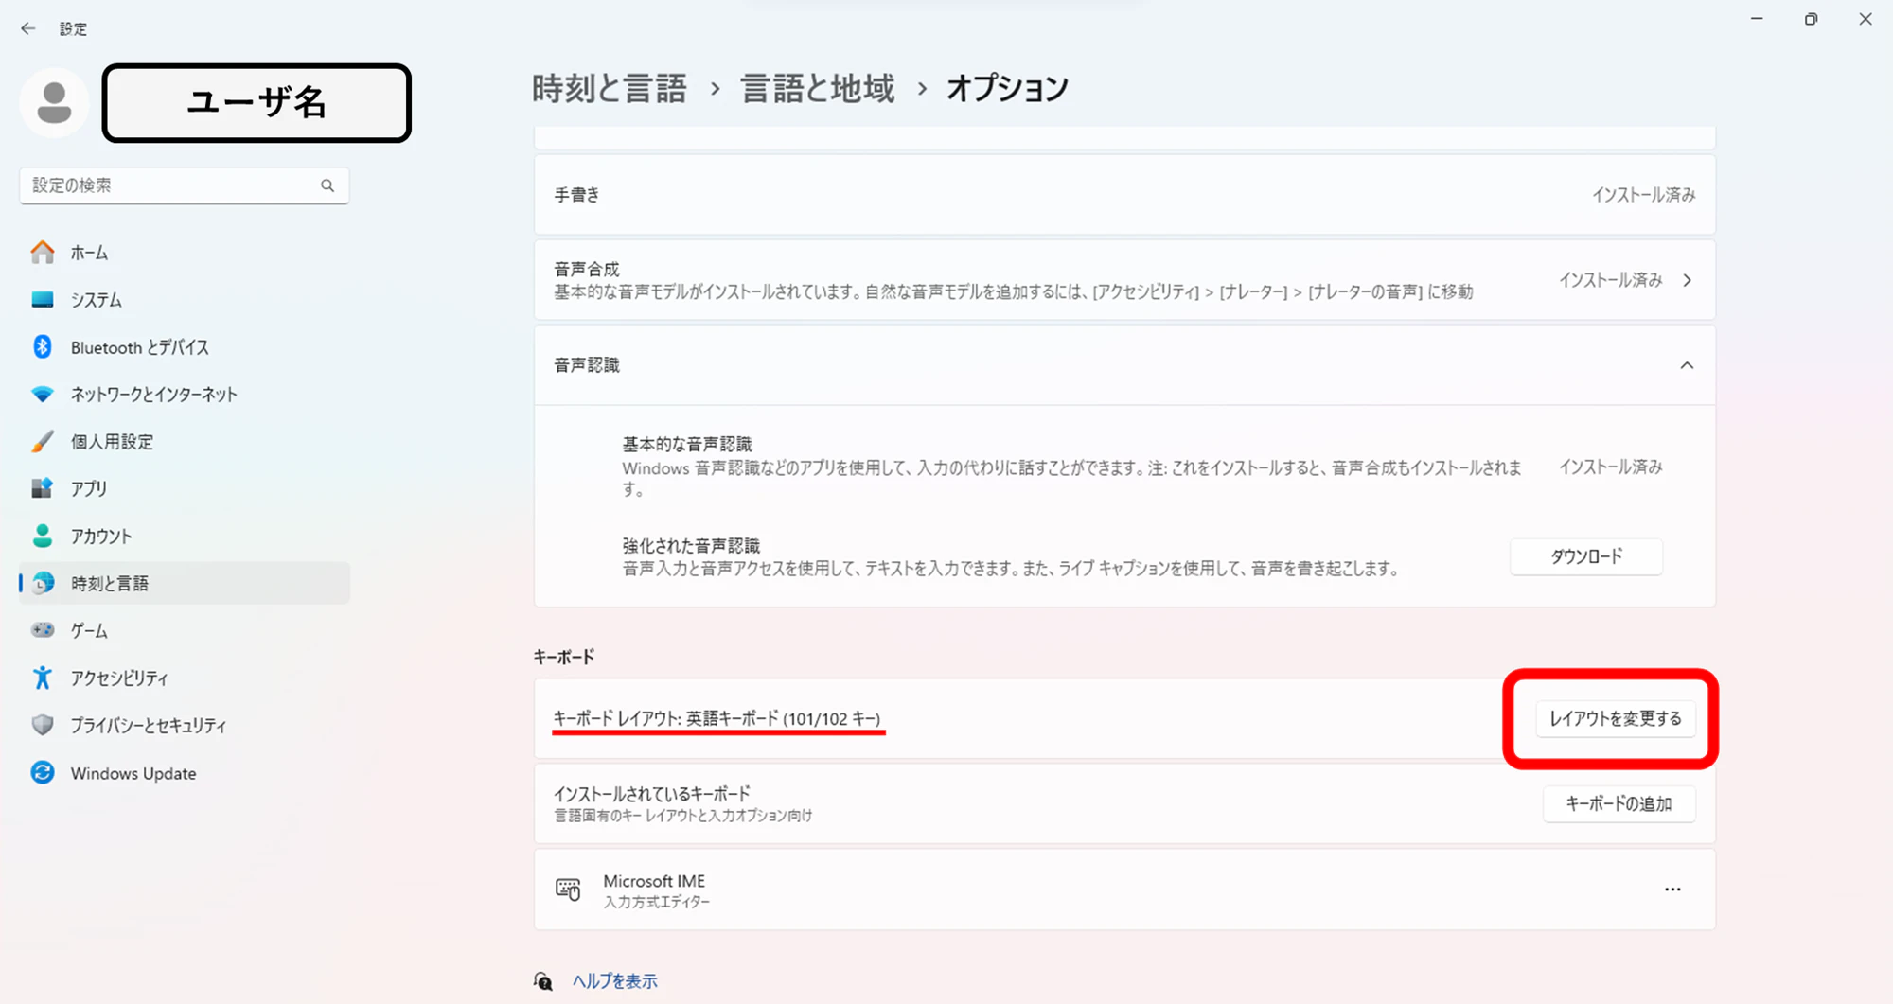1893x1004 pixels.
Task: Open Microsoft IME three-dot options menu
Action: [1672, 890]
